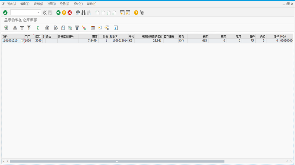Click the orange Exit icon
The width and height of the screenshot is (295, 165).
(x=64, y=12)
